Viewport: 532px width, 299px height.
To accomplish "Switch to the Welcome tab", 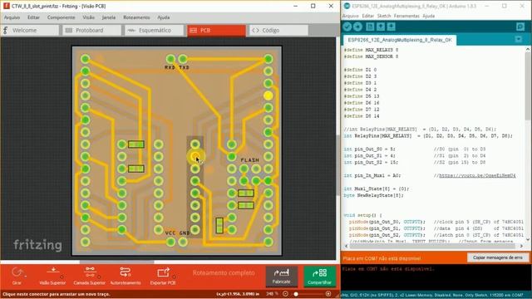I will point(30,30).
